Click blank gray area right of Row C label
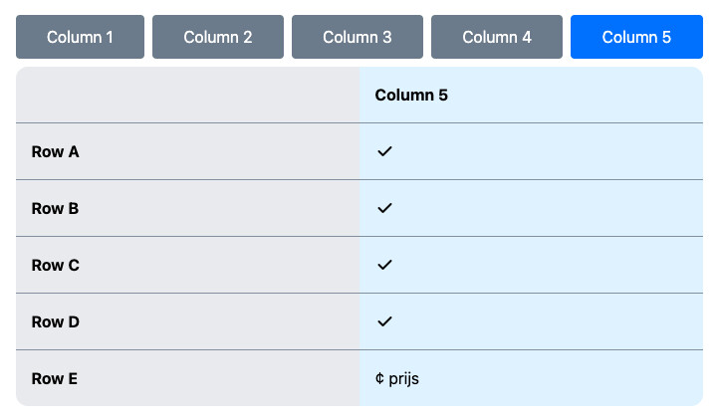The image size is (720, 419). (219, 266)
